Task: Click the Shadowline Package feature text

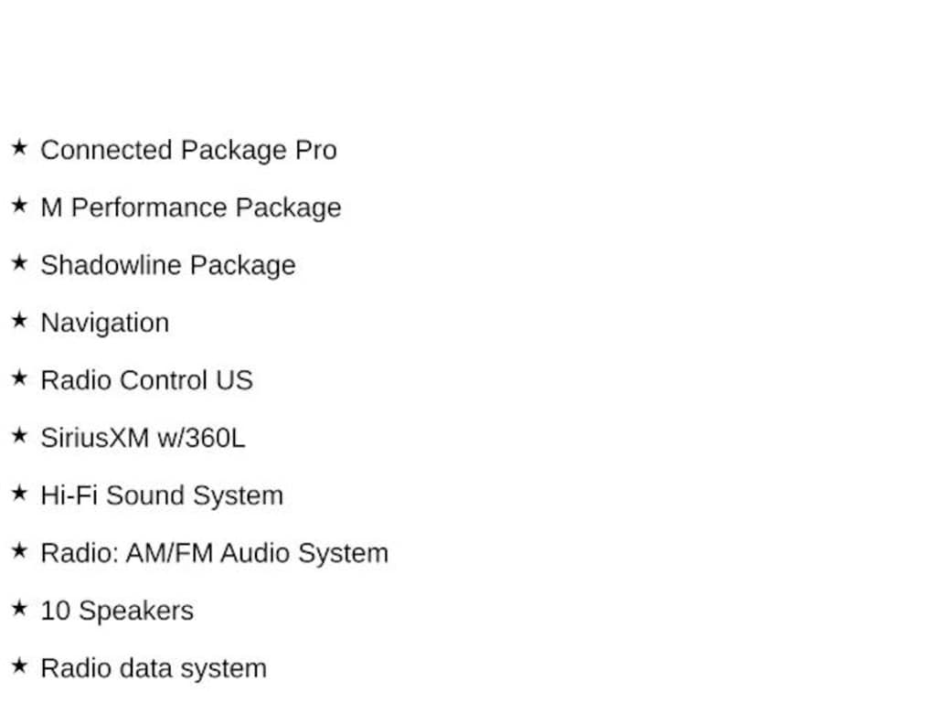Action: [x=168, y=266]
